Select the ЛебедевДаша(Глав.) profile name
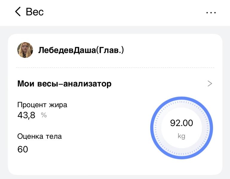 coord(81,50)
